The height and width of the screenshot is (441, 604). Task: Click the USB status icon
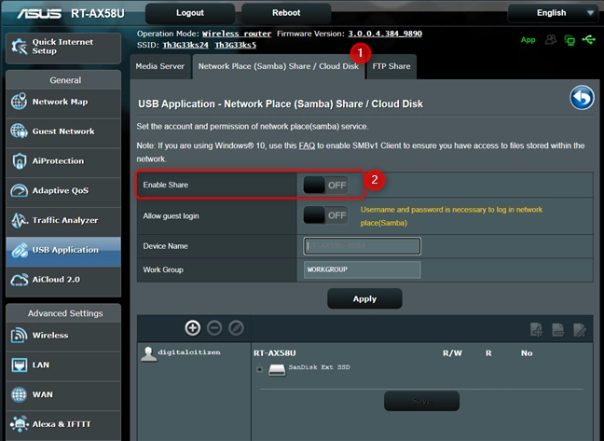coord(589,39)
